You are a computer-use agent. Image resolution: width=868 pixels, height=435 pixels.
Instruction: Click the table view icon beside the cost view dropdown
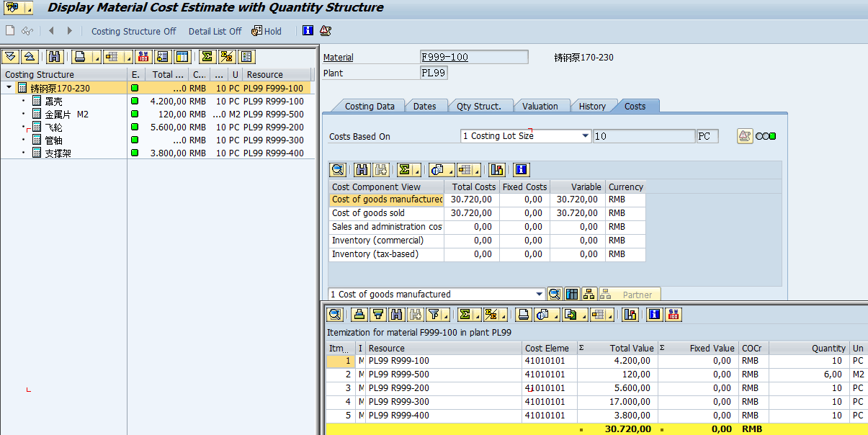pos(572,295)
